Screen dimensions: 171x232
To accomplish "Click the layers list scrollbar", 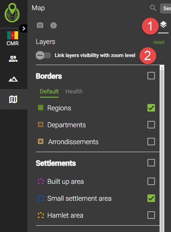I will 162,148.
